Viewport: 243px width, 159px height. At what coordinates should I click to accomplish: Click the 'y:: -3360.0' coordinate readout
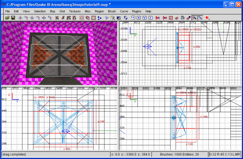pos(128,154)
